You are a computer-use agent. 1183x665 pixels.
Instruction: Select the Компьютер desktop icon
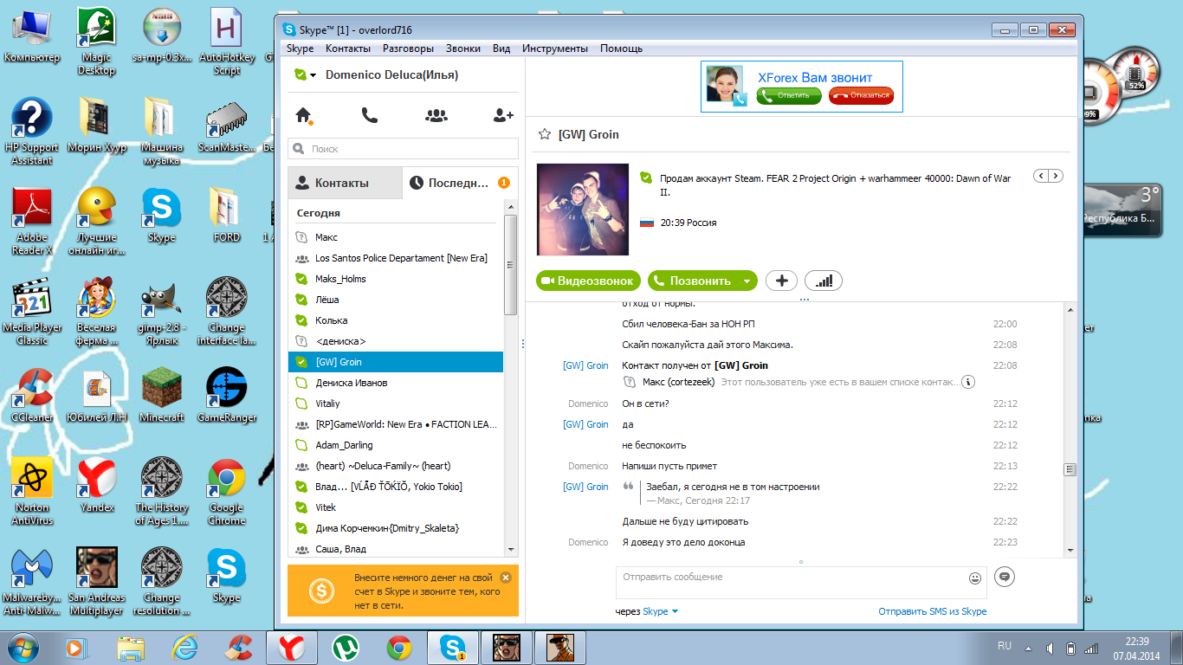click(32, 36)
